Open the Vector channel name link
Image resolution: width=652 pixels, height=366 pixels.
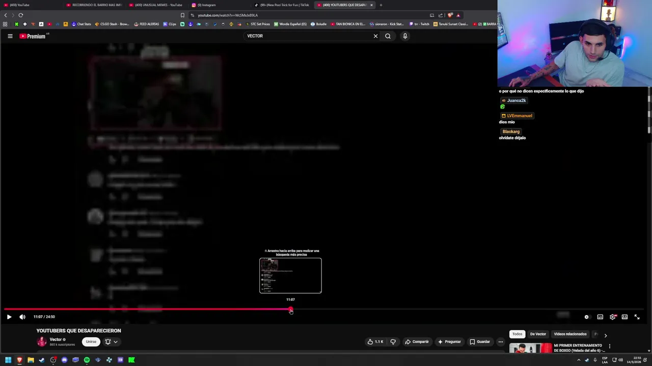point(56,340)
